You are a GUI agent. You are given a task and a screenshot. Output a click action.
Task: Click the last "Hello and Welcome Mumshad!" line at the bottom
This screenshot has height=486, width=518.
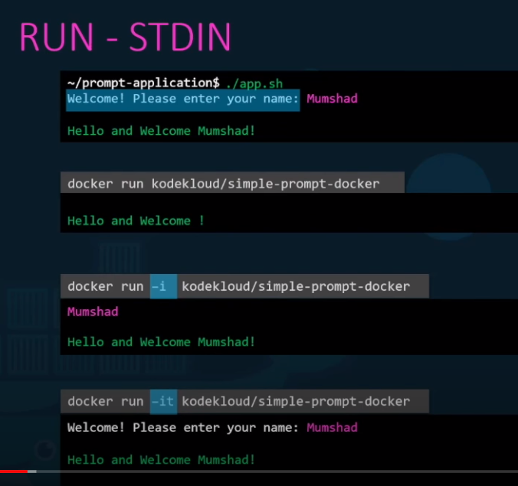(x=161, y=460)
